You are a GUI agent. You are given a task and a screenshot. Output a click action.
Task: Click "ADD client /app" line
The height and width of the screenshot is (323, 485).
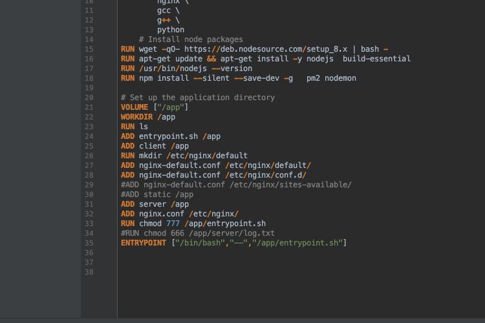pyautogui.click(x=155, y=146)
